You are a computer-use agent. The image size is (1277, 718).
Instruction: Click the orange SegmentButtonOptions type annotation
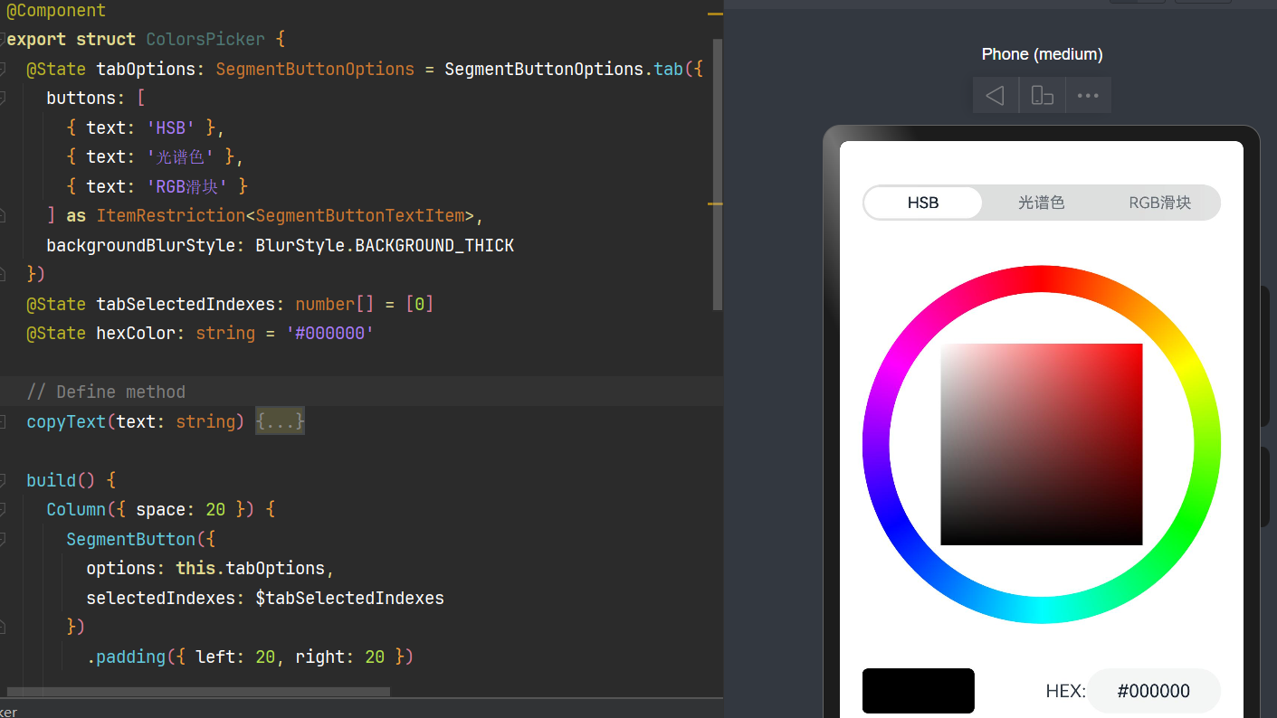coord(315,69)
